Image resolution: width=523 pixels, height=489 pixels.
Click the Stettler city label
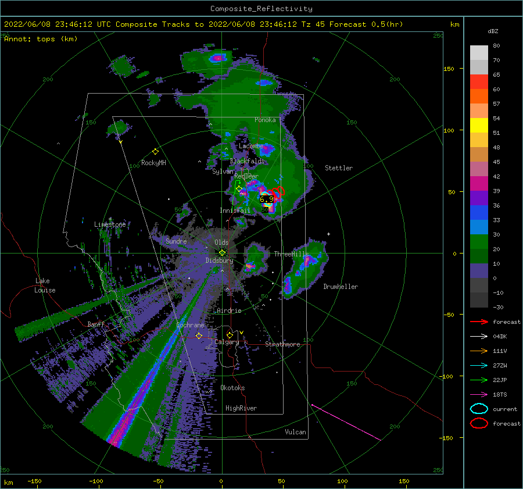(339, 168)
